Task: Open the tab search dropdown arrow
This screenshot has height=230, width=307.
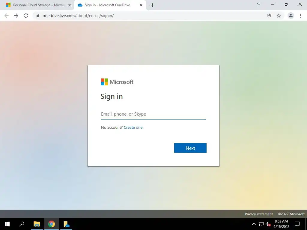Action: tap(259, 4)
